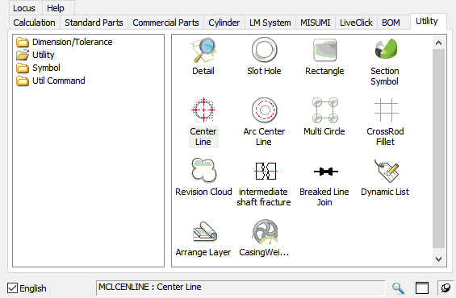Click the window rectangle icon at bottom

pyautogui.click(x=421, y=288)
